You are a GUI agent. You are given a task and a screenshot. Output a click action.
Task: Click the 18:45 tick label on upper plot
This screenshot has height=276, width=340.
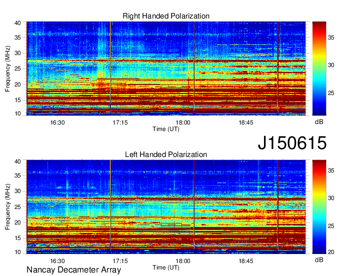point(246,122)
